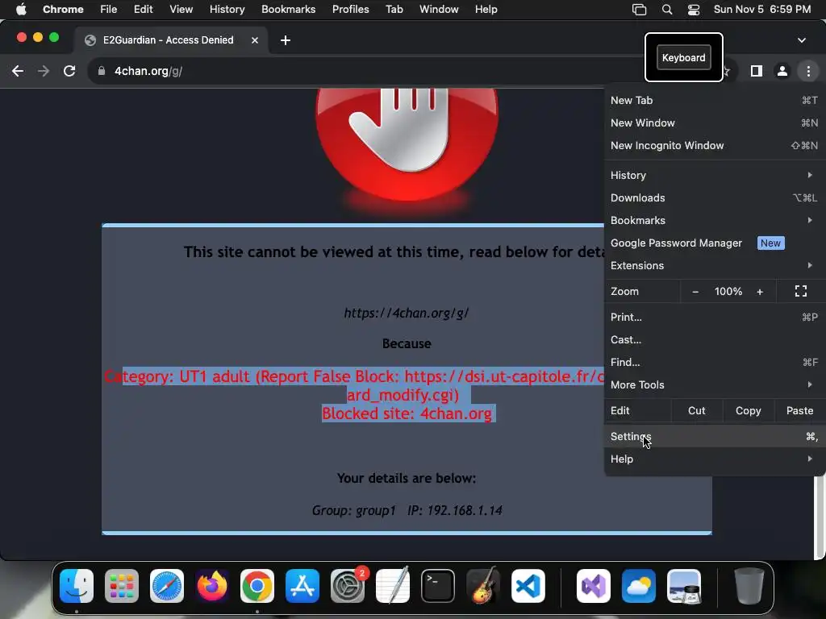Expand the tab search chevron
826x619 pixels.
801,40
